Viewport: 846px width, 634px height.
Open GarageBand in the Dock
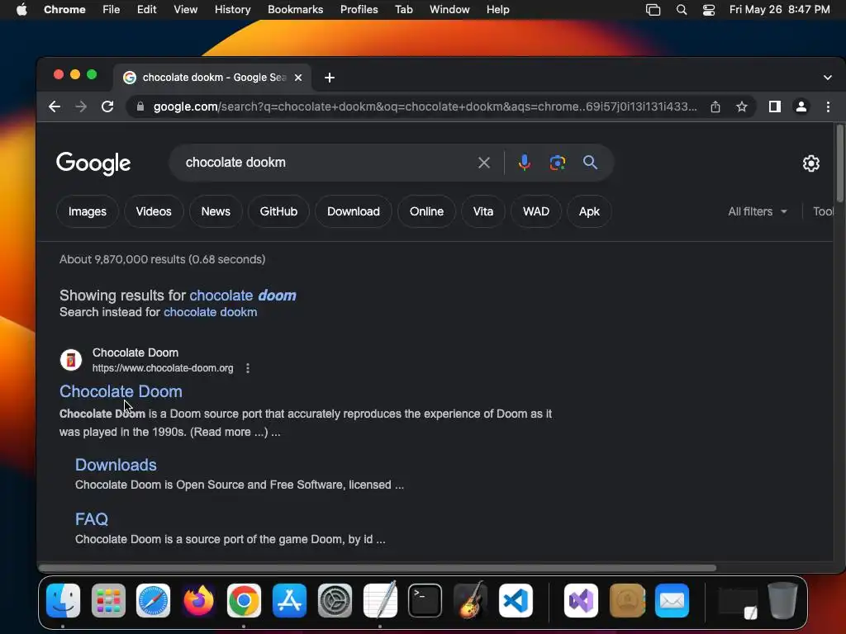(x=470, y=601)
